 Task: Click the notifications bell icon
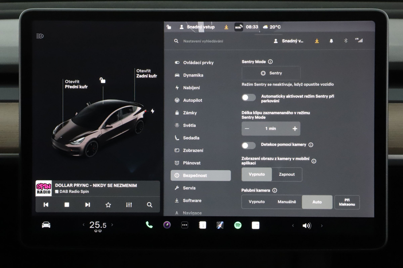coord(331,41)
